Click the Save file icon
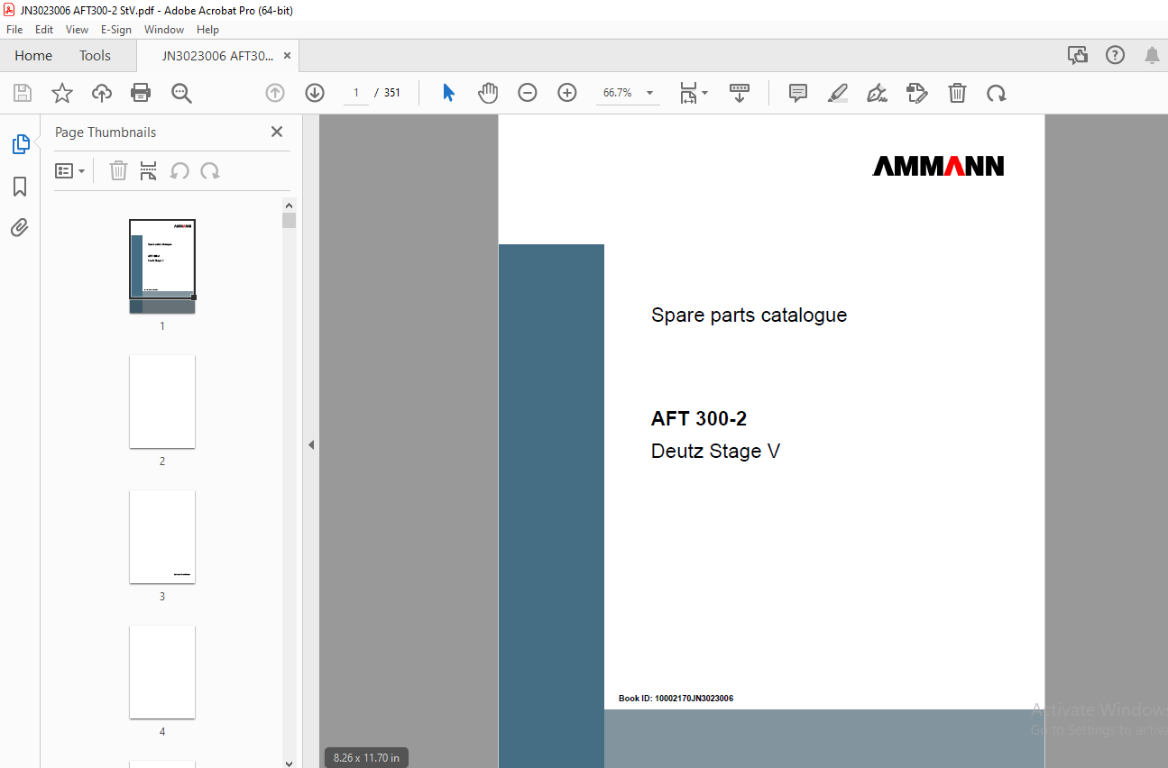Screen dimensions: 1168x768 coord(23,93)
